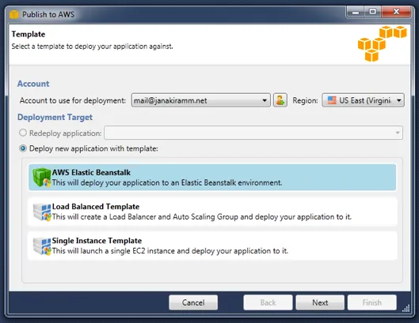This screenshot has width=419, height=323.
Task: Click the resize grip in bottom corner
Action: [406, 309]
